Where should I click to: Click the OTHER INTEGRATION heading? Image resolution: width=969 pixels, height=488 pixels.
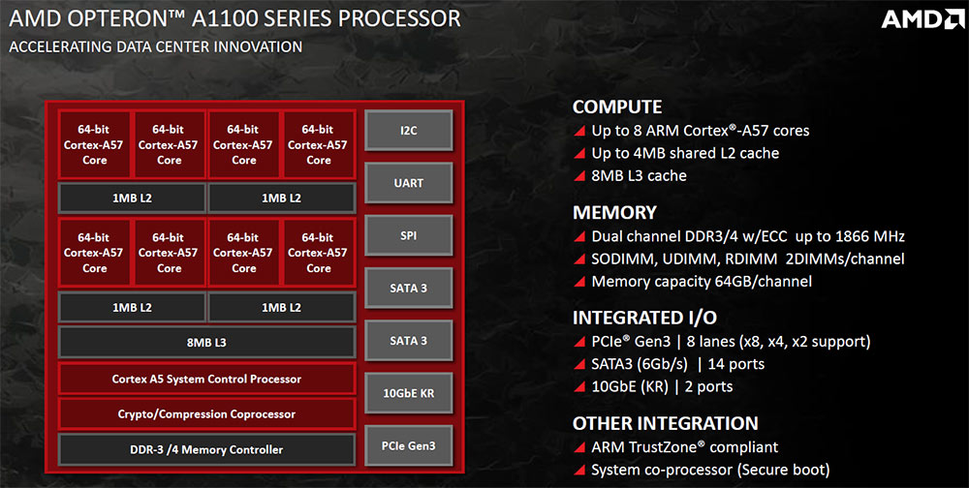click(x=665, y=424)
